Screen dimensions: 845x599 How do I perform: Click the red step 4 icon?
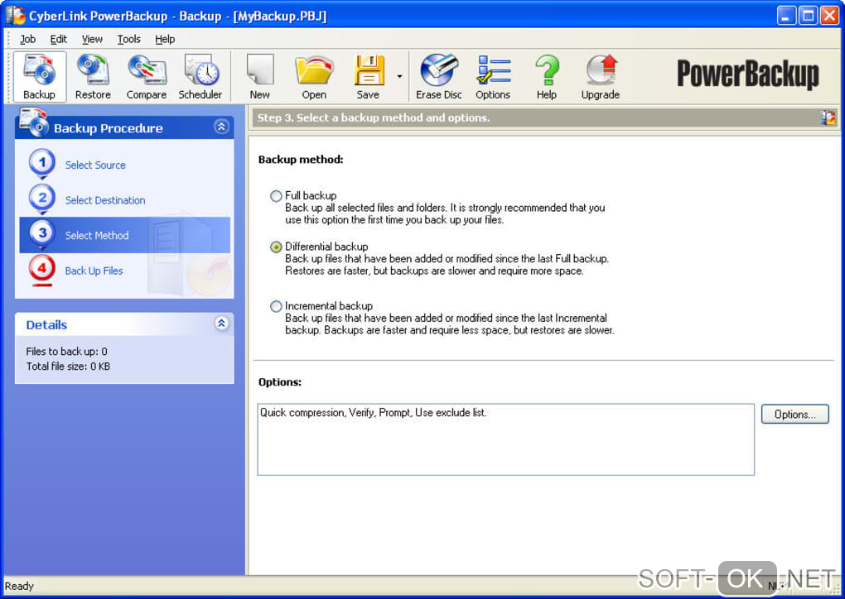pyautogui.click(x=42, y=270)
